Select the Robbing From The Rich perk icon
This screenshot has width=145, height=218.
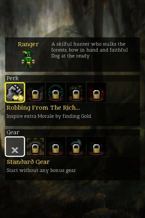pyautogui.click(x=15, y=92)
